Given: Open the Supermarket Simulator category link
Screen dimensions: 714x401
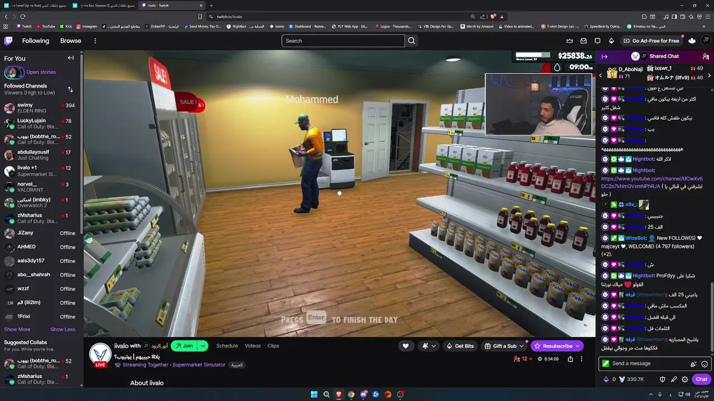Looking at the screenshot, I should coord(199,365).
